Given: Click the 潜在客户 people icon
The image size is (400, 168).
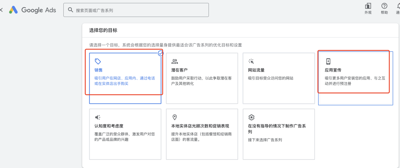Looking at the screenshot, I should point(174,61).
